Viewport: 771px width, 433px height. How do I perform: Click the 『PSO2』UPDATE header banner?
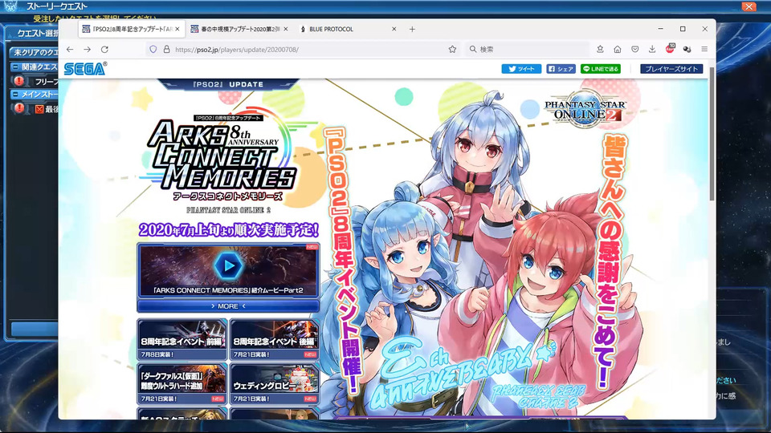pyautogui.click(x=228, y=84)
